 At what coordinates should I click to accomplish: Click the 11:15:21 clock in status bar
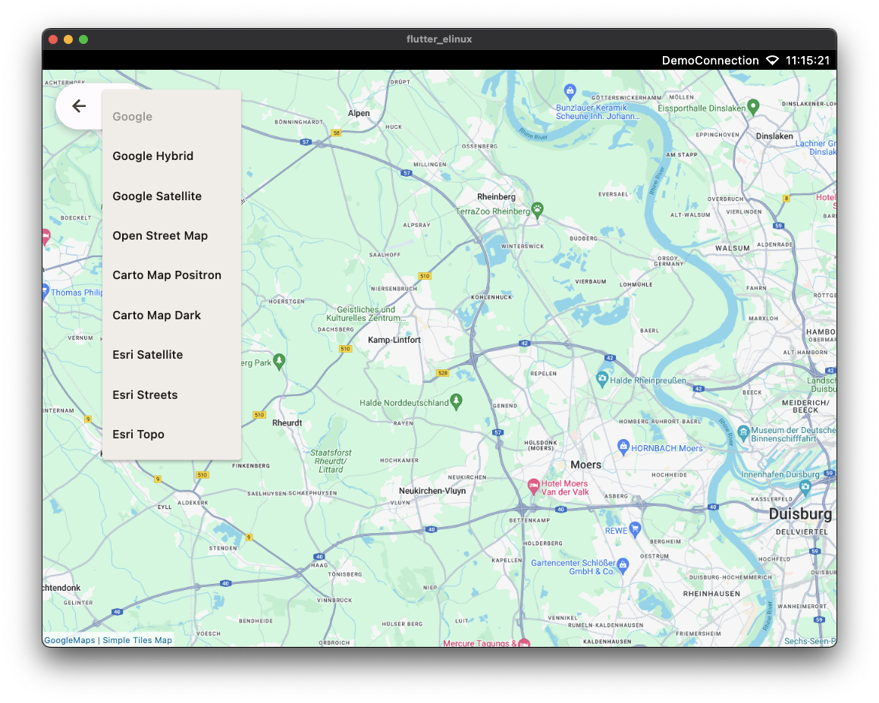coord(807,61)
